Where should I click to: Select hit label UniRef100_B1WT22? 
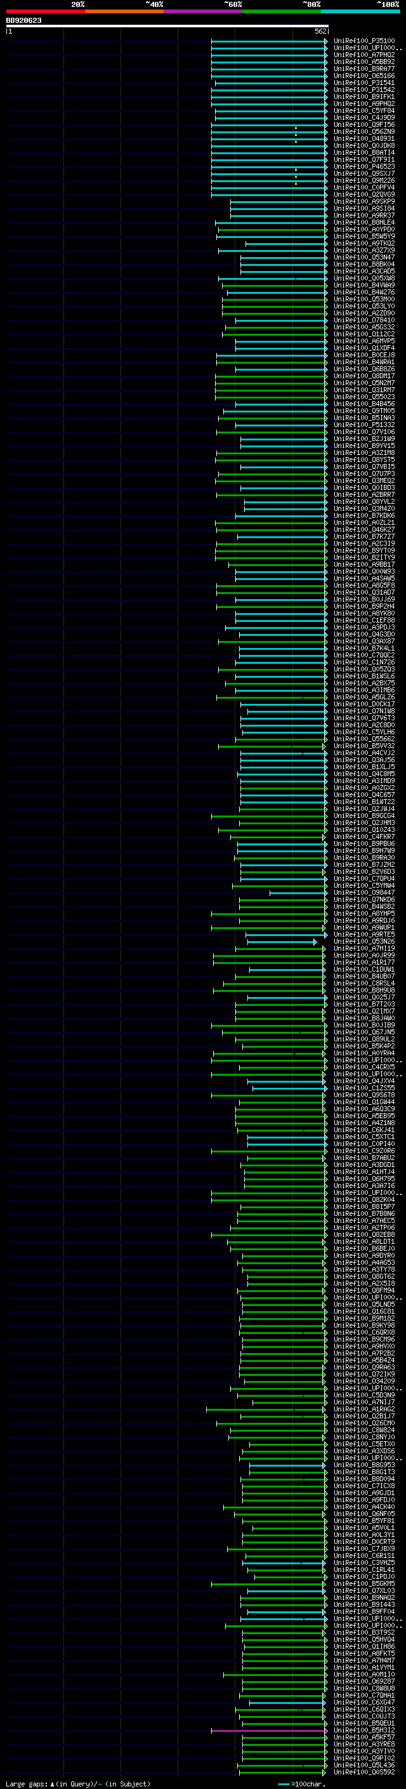click(x=363, y=802)
